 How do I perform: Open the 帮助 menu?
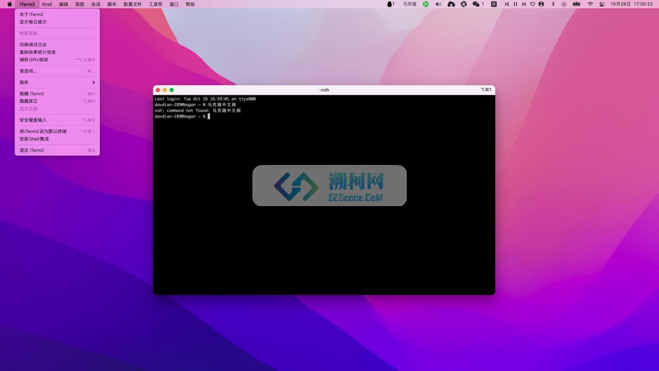pos(190,4)
